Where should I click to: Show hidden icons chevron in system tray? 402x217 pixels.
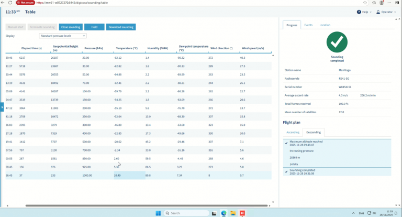(x=353, y=213)
